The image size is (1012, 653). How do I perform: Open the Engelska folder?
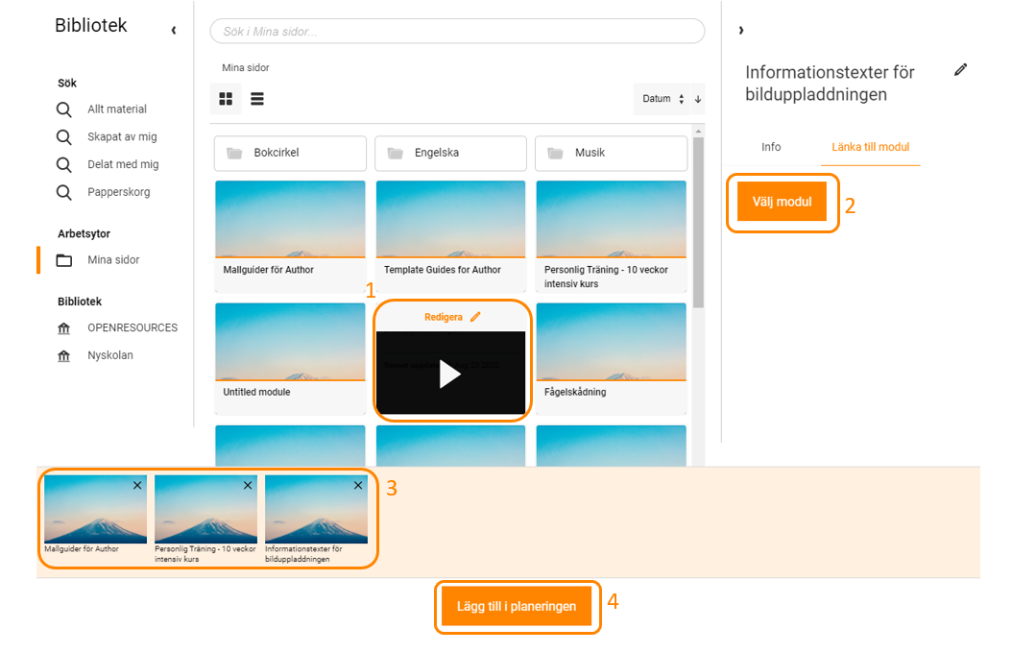[x=450, y=153]
